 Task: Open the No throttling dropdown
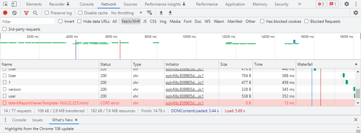[127, 13]
